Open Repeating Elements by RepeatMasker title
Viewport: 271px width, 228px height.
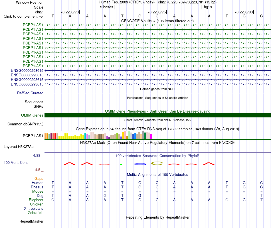[x=157, y=217]
